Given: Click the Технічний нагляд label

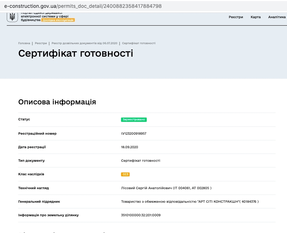Looking at the screenshot, I should click(x=33, y=188).
